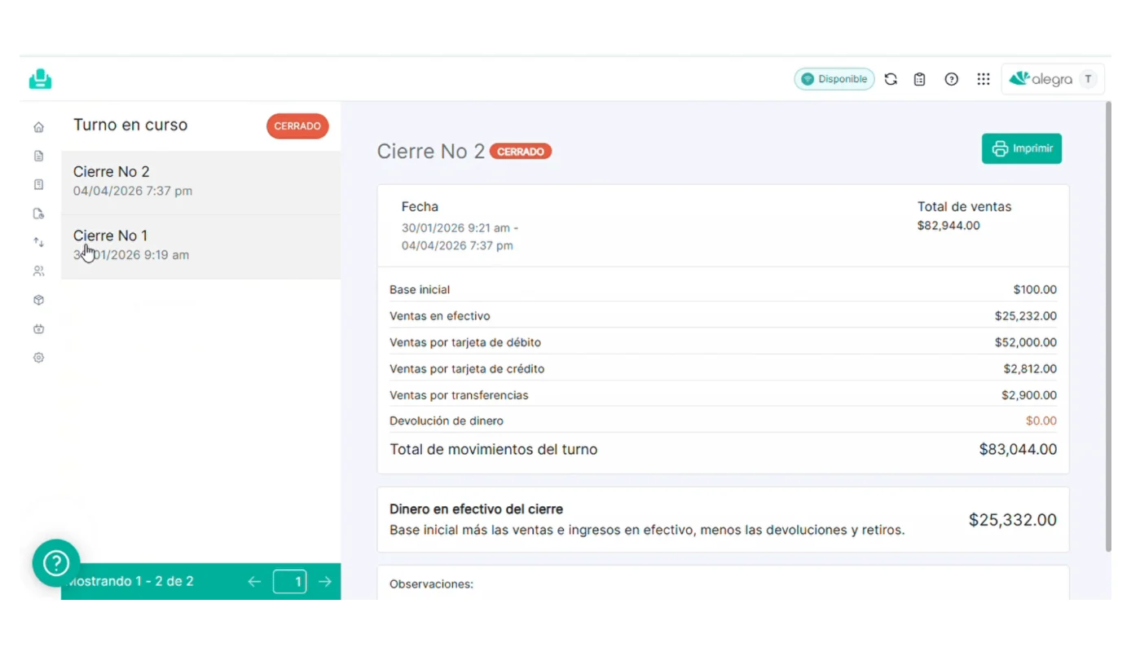The width and height of the screenshot is (1131, 652).
Task: Click the Disponible status badge
Action: [834, 79]
